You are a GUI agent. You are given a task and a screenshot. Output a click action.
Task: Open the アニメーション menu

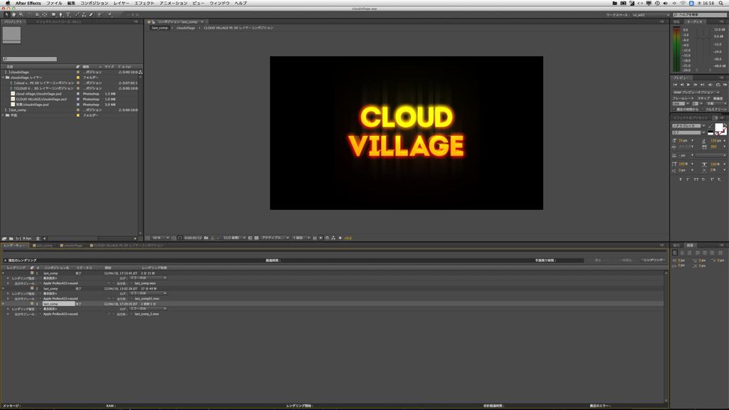174,4
